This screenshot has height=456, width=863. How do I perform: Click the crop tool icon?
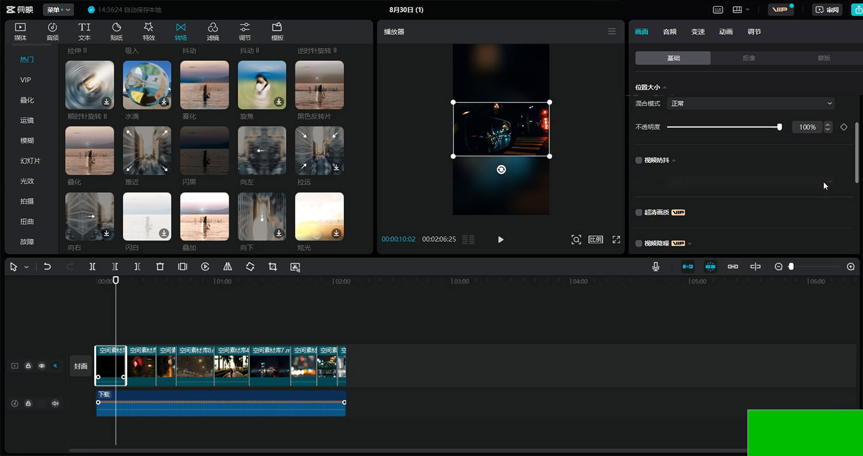pyautogui.click(x=273, y=267)
